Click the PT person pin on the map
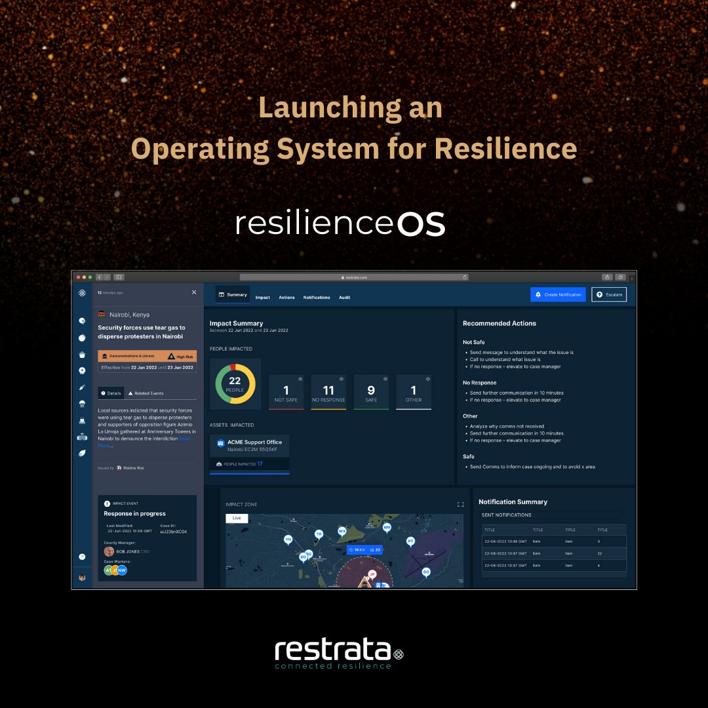The height and width of the screenshot is (708, 708). 410,541
